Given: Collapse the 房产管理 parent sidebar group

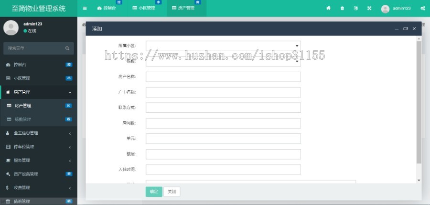Looking at the screenshot, I should click(x=38, y=92).
